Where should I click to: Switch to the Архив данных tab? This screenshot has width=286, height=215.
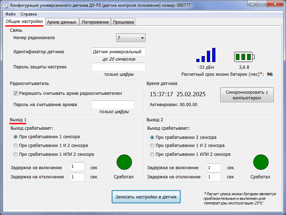point(62,22)
